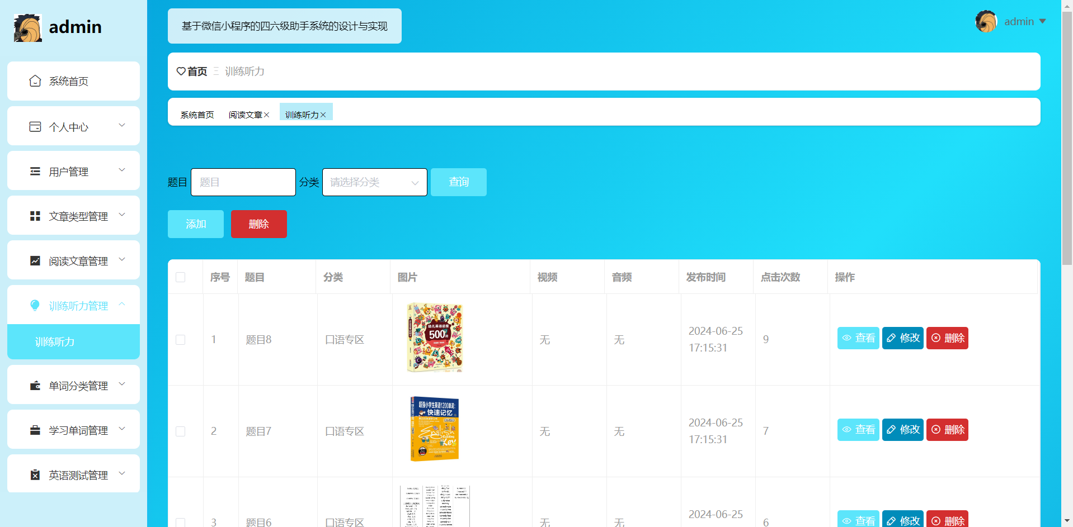Click 修改 for row 题目7
The height and width of the screenshot is (527, 1073).
pyautogui.click(x=903, y=430)
